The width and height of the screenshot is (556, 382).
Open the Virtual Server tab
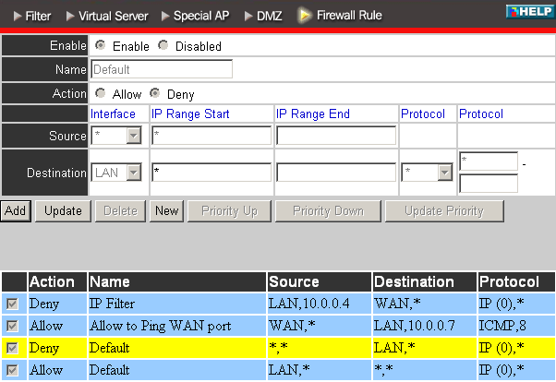[x=113, y=16]
